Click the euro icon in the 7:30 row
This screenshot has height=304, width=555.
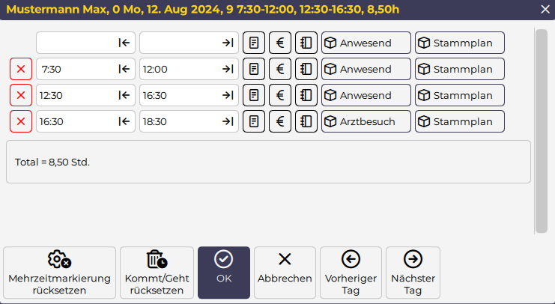(x=279, y=69)
